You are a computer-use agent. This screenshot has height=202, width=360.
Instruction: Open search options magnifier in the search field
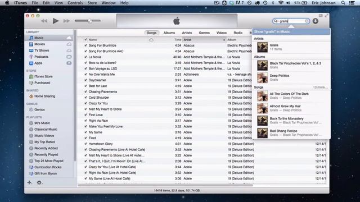(276, 21)
